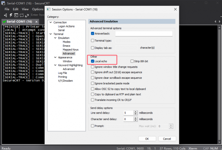Image resolution: width=222 pixels, height=150 pixels.
Task: Check Translate incoming CR to CR/LF
Action: [x=93, y=100]
